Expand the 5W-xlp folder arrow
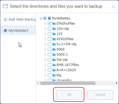 click(x=45, y=60)
